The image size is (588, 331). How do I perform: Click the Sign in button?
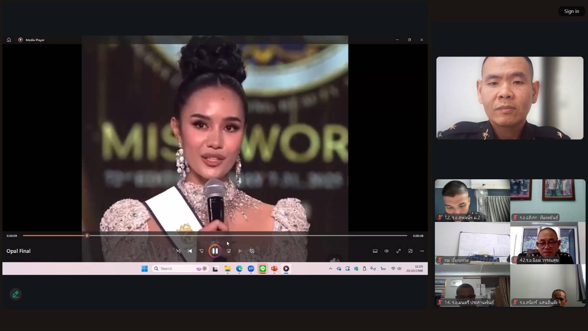571,11
